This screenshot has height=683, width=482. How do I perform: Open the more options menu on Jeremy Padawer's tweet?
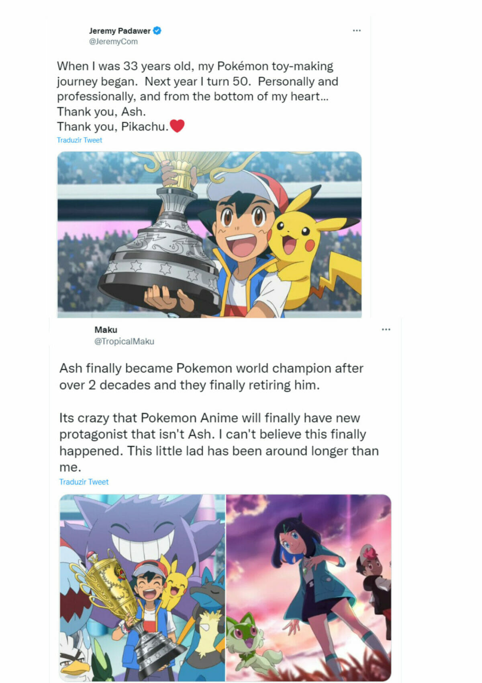357,31
